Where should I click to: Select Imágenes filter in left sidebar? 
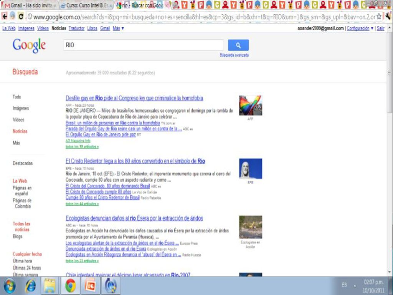click(21, 108)
